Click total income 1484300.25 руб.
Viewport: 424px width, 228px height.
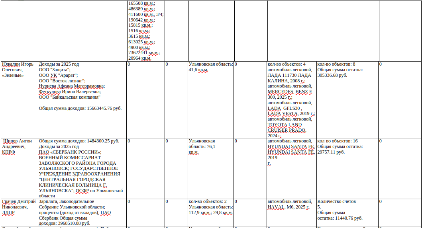[x=103, y=141]
